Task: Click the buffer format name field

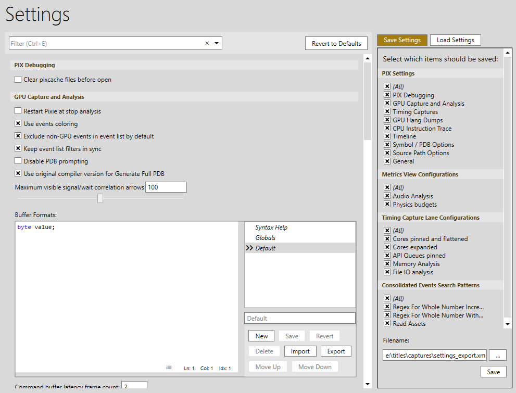Action: tap(300, 319)
